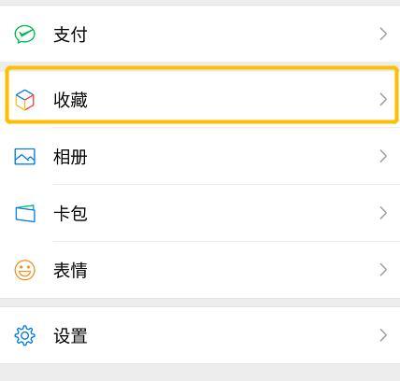Open the 收藏 menu entry label

click(70, 100)
